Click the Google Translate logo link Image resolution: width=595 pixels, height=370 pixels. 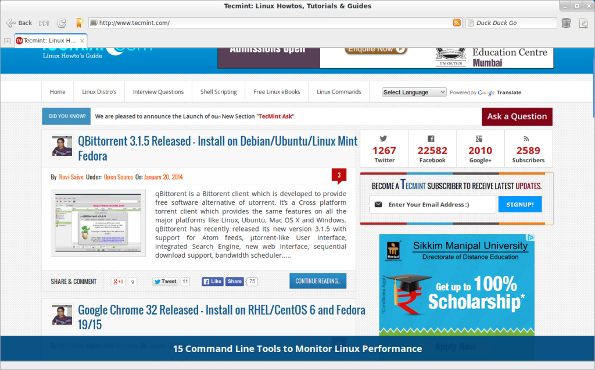(x=499, y=92)
